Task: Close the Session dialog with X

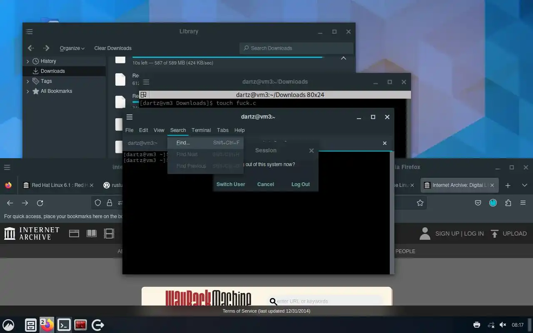Action: tap(311, 151)
